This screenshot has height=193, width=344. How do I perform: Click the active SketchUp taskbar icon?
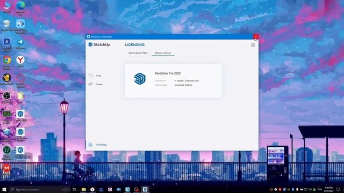click(x=145, y=189)
